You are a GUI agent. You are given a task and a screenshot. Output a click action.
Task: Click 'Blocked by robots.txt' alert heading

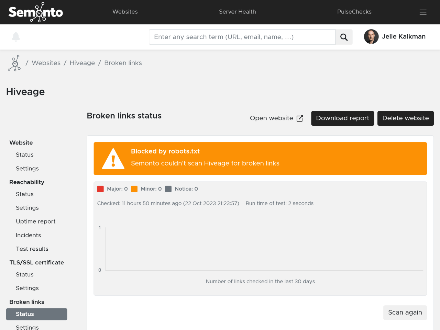click(x=165, y=151)
